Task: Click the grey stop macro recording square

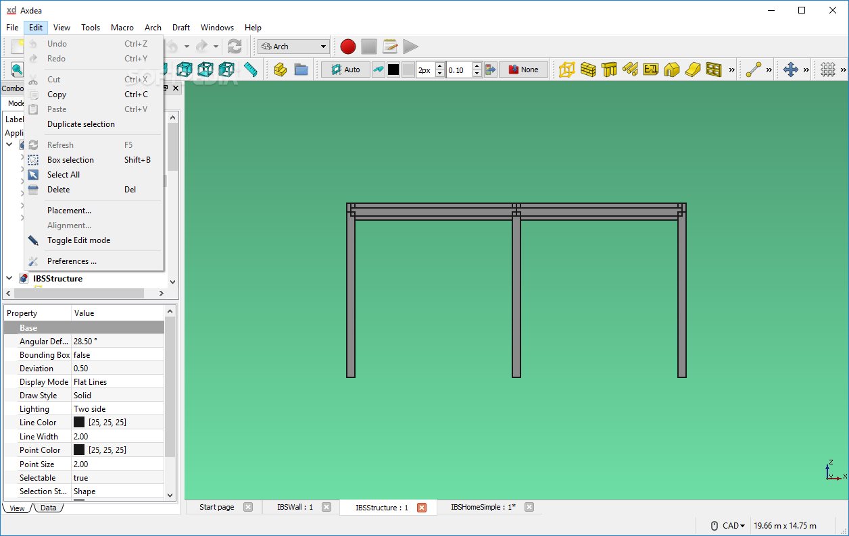Action: 368,47
